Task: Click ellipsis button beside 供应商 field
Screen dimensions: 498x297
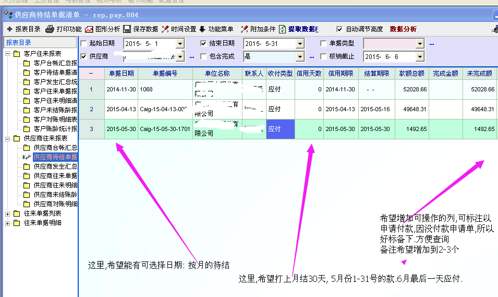Action: [x=191, y=56]
